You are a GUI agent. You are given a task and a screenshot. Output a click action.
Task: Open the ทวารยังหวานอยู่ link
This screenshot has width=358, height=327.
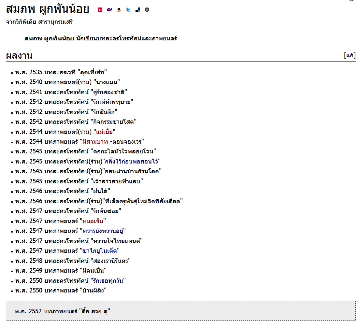click(x=103, y=231)
